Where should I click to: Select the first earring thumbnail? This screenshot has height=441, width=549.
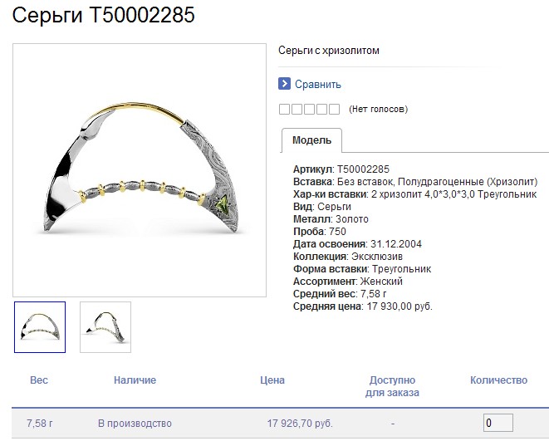pos(40,327)
